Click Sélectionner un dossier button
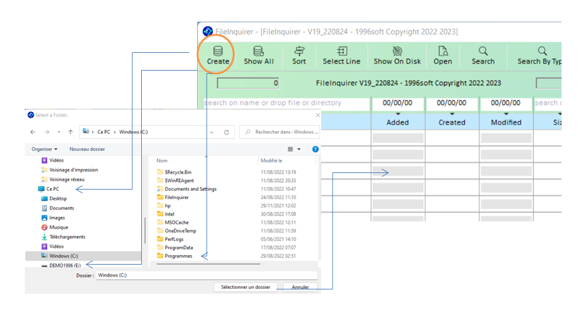580x320 pixels. [x=245, y=287]
